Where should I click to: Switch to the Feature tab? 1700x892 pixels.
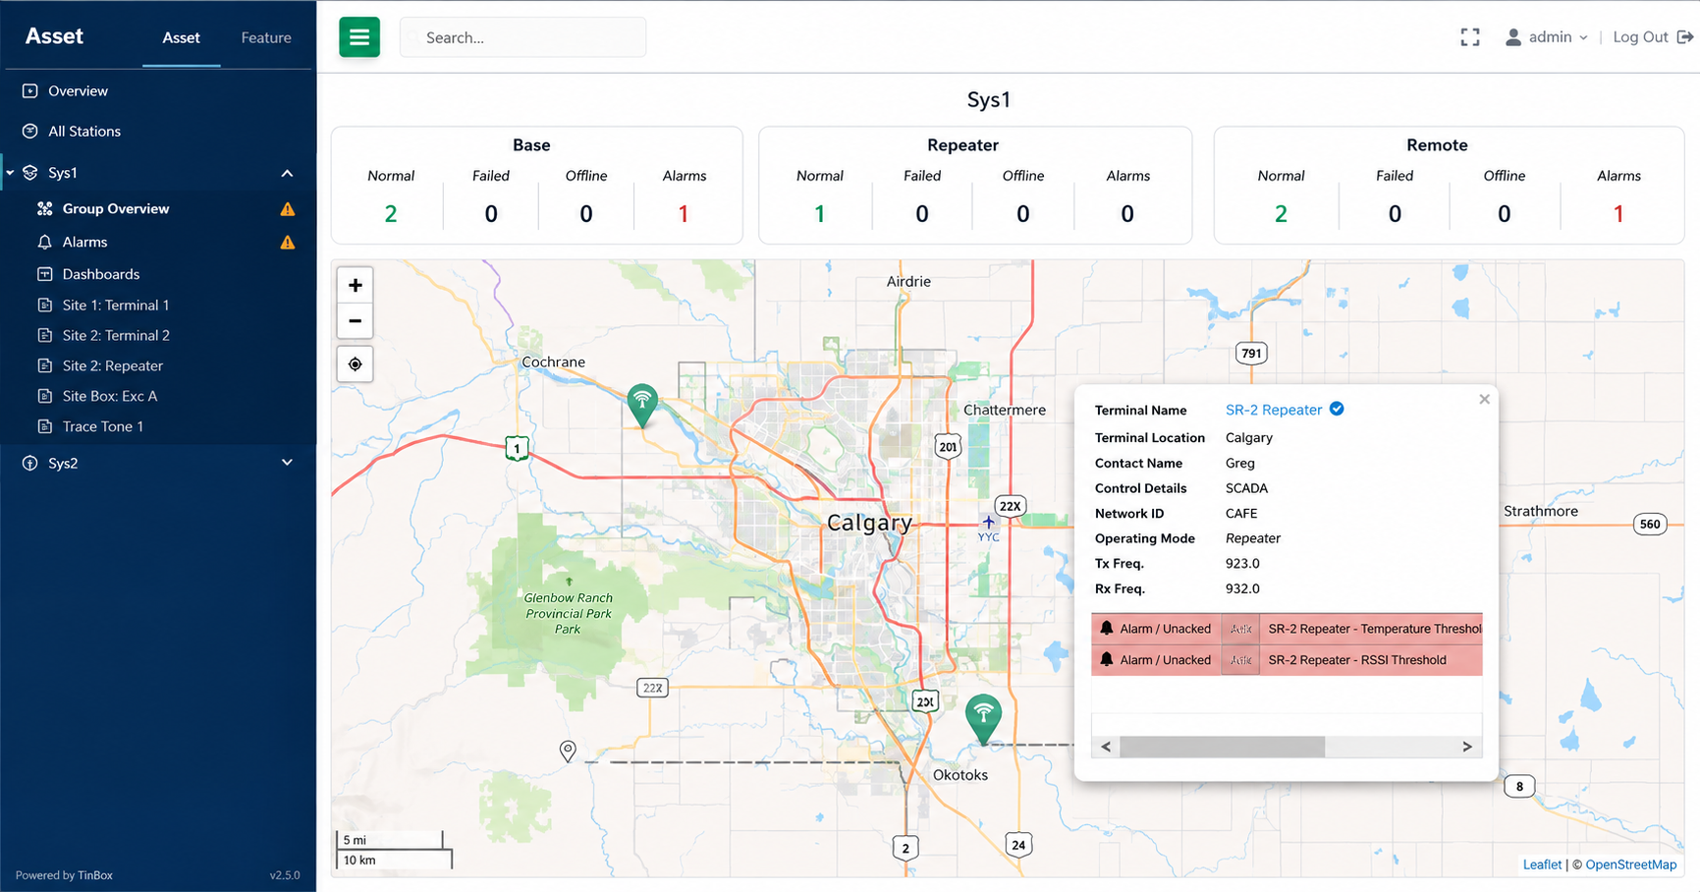click(266, 37)
